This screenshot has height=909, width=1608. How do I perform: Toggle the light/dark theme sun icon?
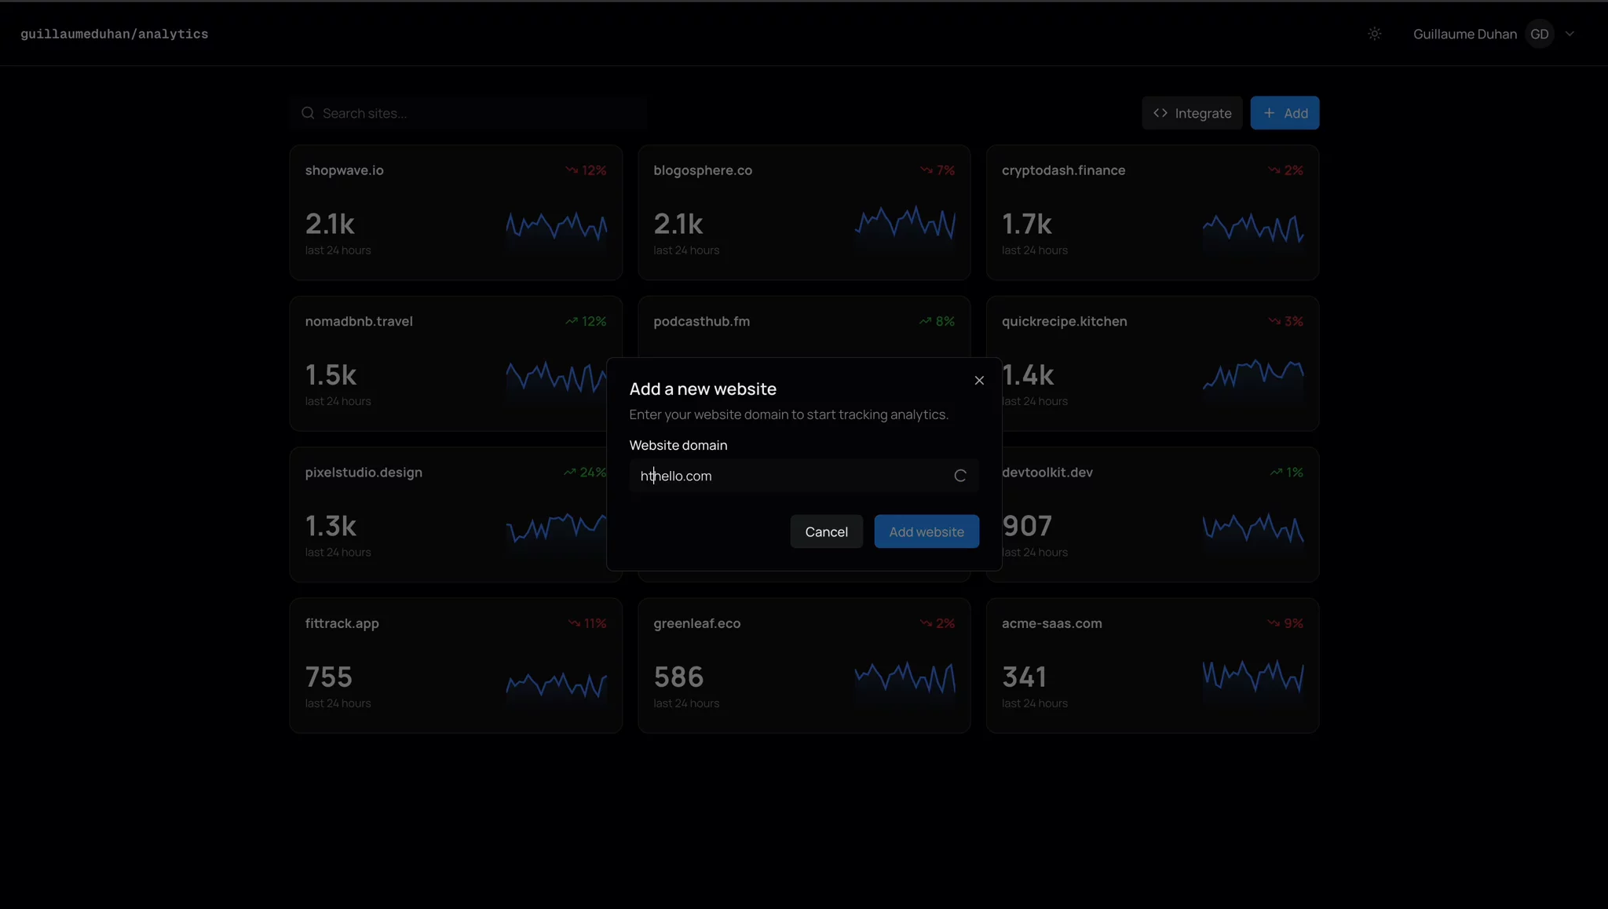coord(1374,34)
